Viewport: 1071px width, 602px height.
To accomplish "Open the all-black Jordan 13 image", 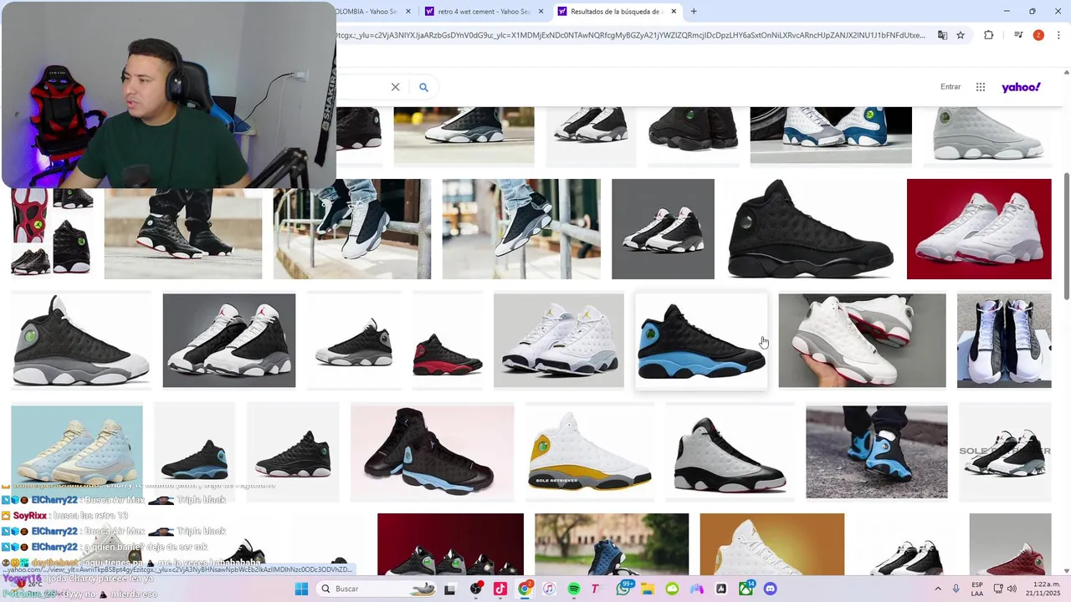I will pos(810,229).
